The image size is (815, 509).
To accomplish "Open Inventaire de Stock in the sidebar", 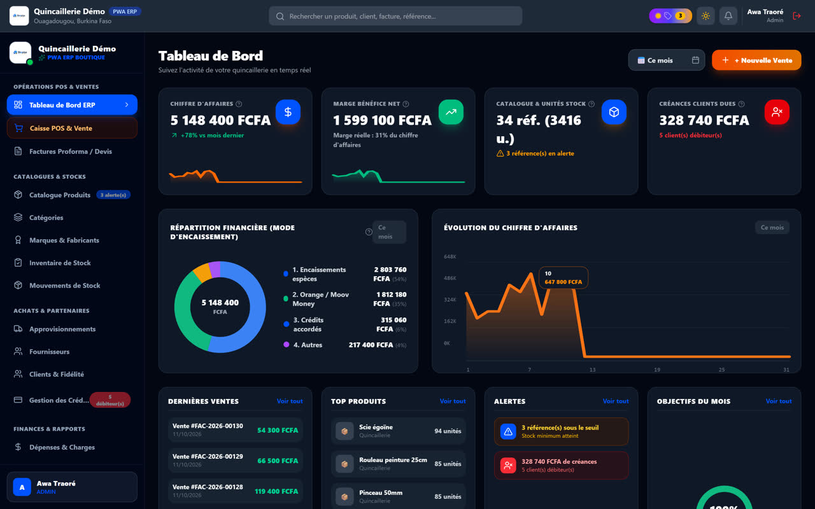I will [72, 263].
